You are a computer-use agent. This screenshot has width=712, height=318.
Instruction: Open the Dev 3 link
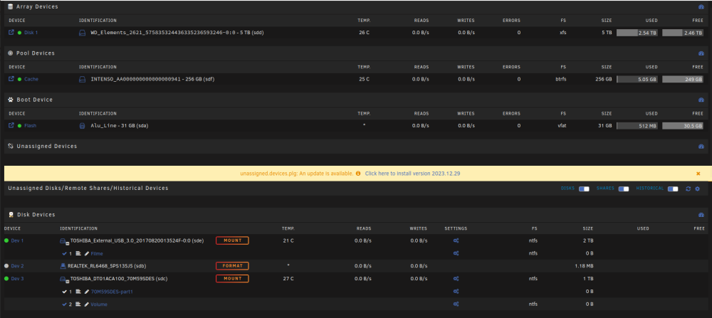coord(17,279)
